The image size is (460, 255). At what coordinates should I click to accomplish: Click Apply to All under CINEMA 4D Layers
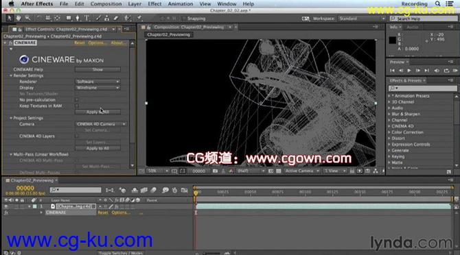click(x=97, y=149)
